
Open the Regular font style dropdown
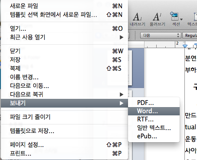(x=190, y=36)
